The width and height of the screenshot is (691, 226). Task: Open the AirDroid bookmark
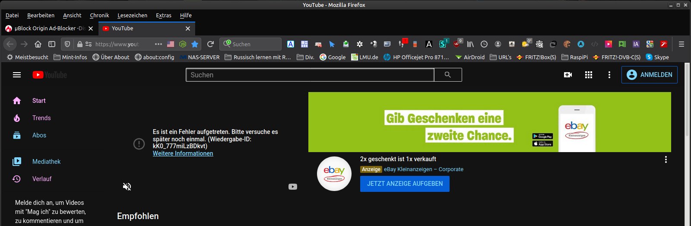470,57
